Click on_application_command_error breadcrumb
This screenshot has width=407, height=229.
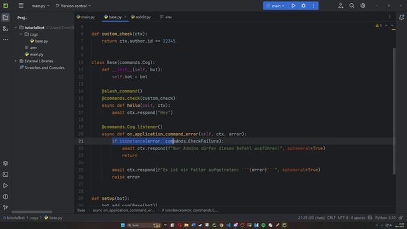(x=123, y=211)
